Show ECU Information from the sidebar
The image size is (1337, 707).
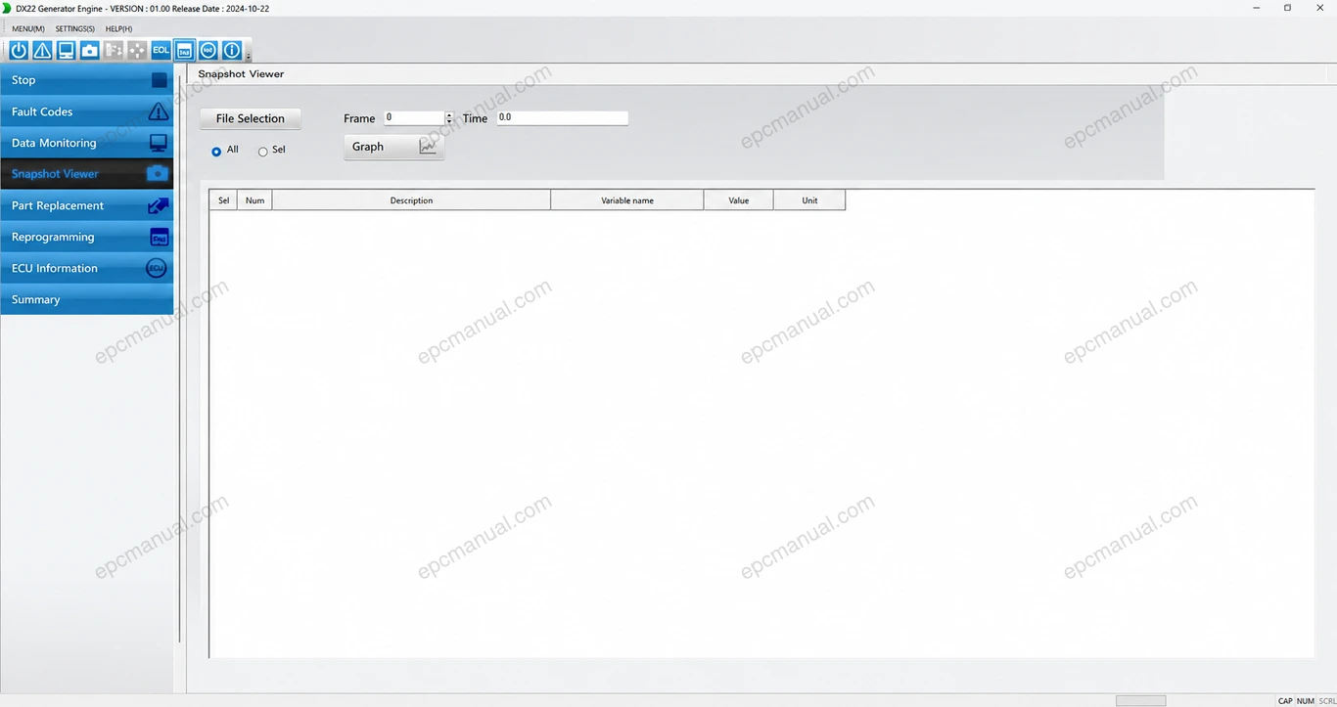pyautogui.click(x=87, y=268)
